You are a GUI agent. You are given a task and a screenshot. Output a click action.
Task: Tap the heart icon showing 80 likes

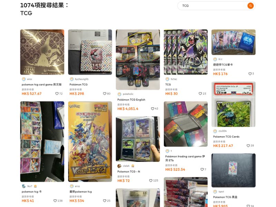pyautogui.click(x=105, y=93)
